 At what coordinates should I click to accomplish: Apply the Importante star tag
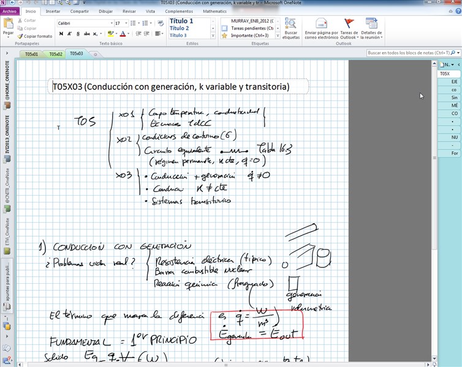tap(224, 35)
